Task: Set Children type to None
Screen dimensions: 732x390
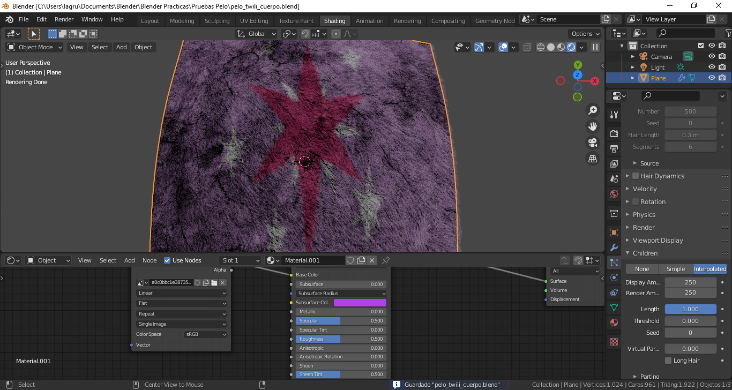Action: pos(642,269)
